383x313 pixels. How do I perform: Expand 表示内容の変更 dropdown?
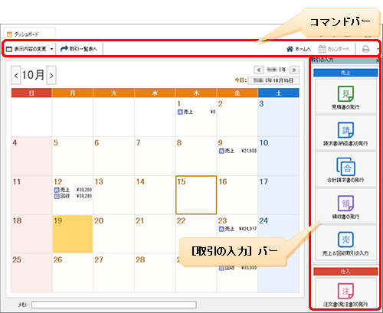(x=30, y=49)
